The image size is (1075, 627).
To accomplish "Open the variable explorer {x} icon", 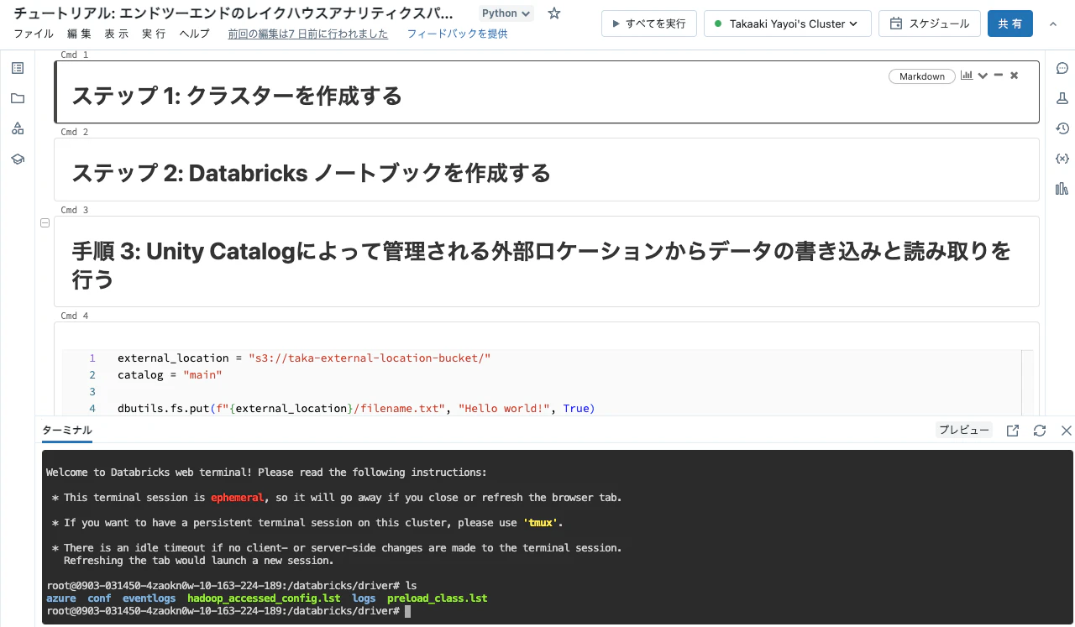I will (1062, 159).
